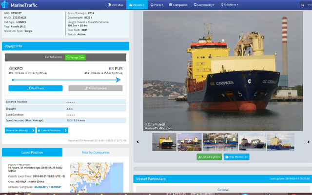Expand the Community dropdown menu

[x=204, y=5]
